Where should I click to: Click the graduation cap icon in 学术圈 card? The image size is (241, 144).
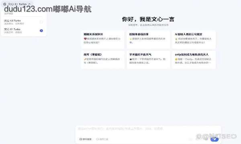pyautogui.click(x=131, y=59)
